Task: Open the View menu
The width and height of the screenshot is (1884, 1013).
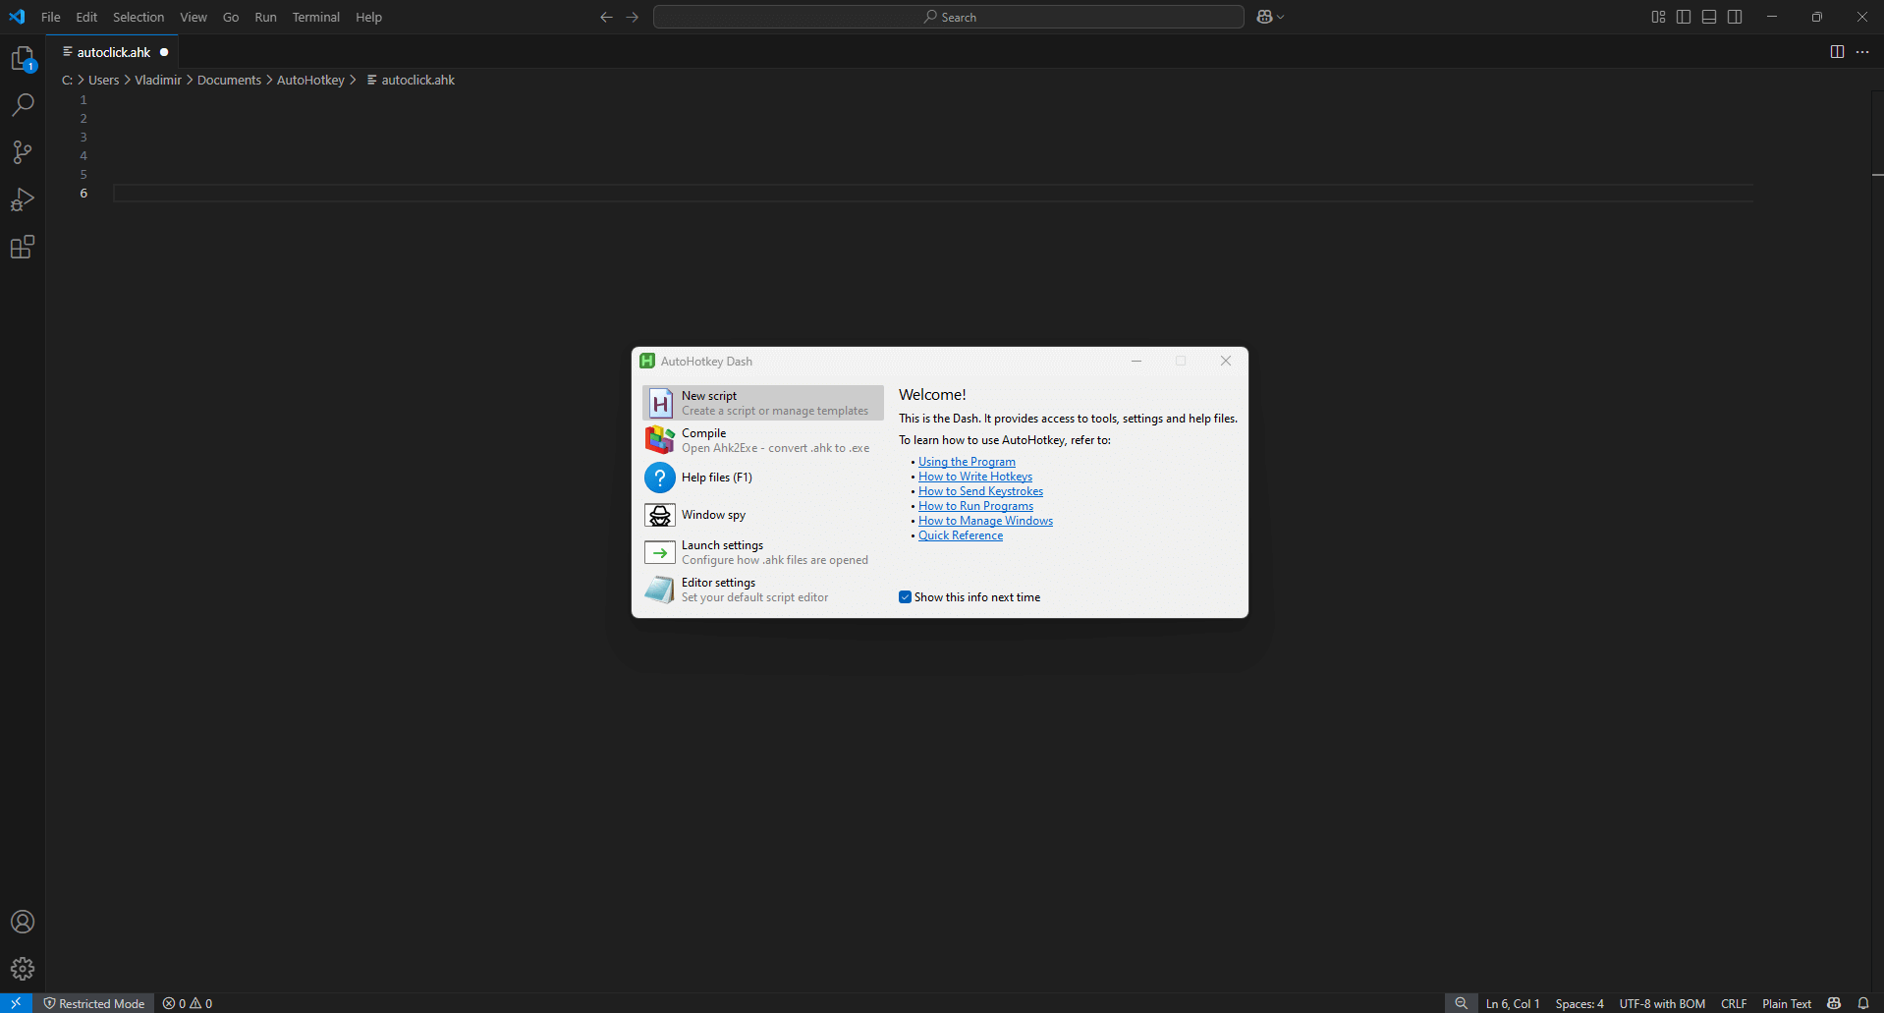Action: (194, 17)
